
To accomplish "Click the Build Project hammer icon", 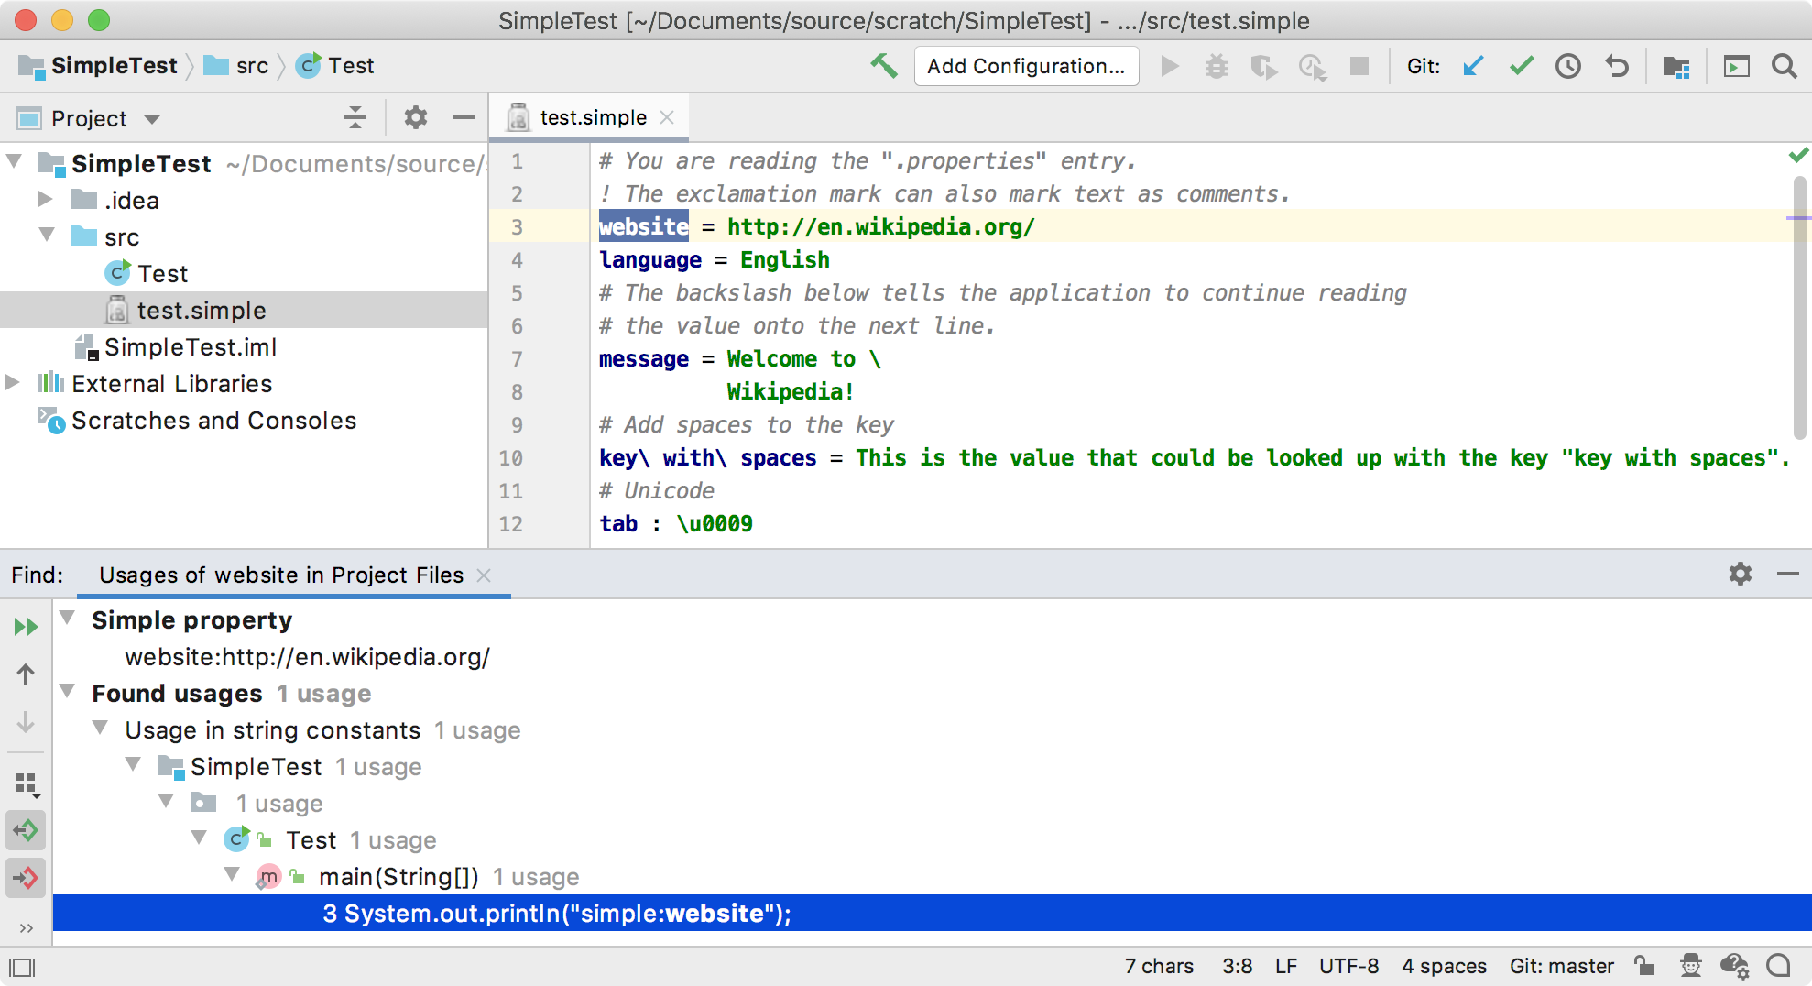I will [x=884, y=66].
